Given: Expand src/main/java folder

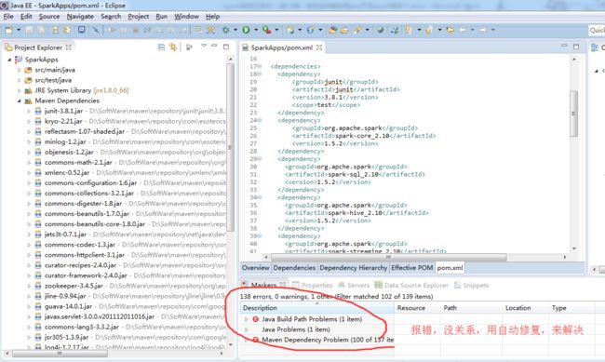Looking at the screenshot, I should [19, 70].
